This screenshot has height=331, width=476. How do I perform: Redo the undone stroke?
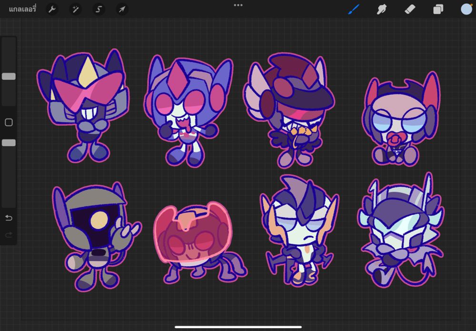click(x=9, y=234)
